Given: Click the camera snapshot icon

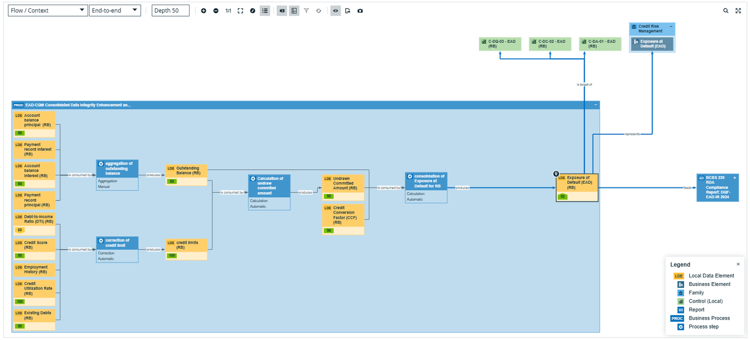Looking at the screenshot, I should click(360, 11).
